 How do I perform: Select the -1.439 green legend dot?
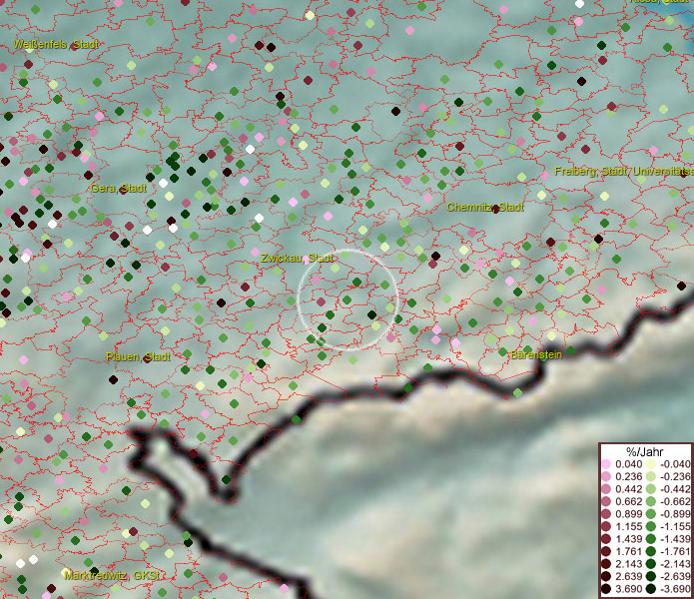tap(651, 539)
